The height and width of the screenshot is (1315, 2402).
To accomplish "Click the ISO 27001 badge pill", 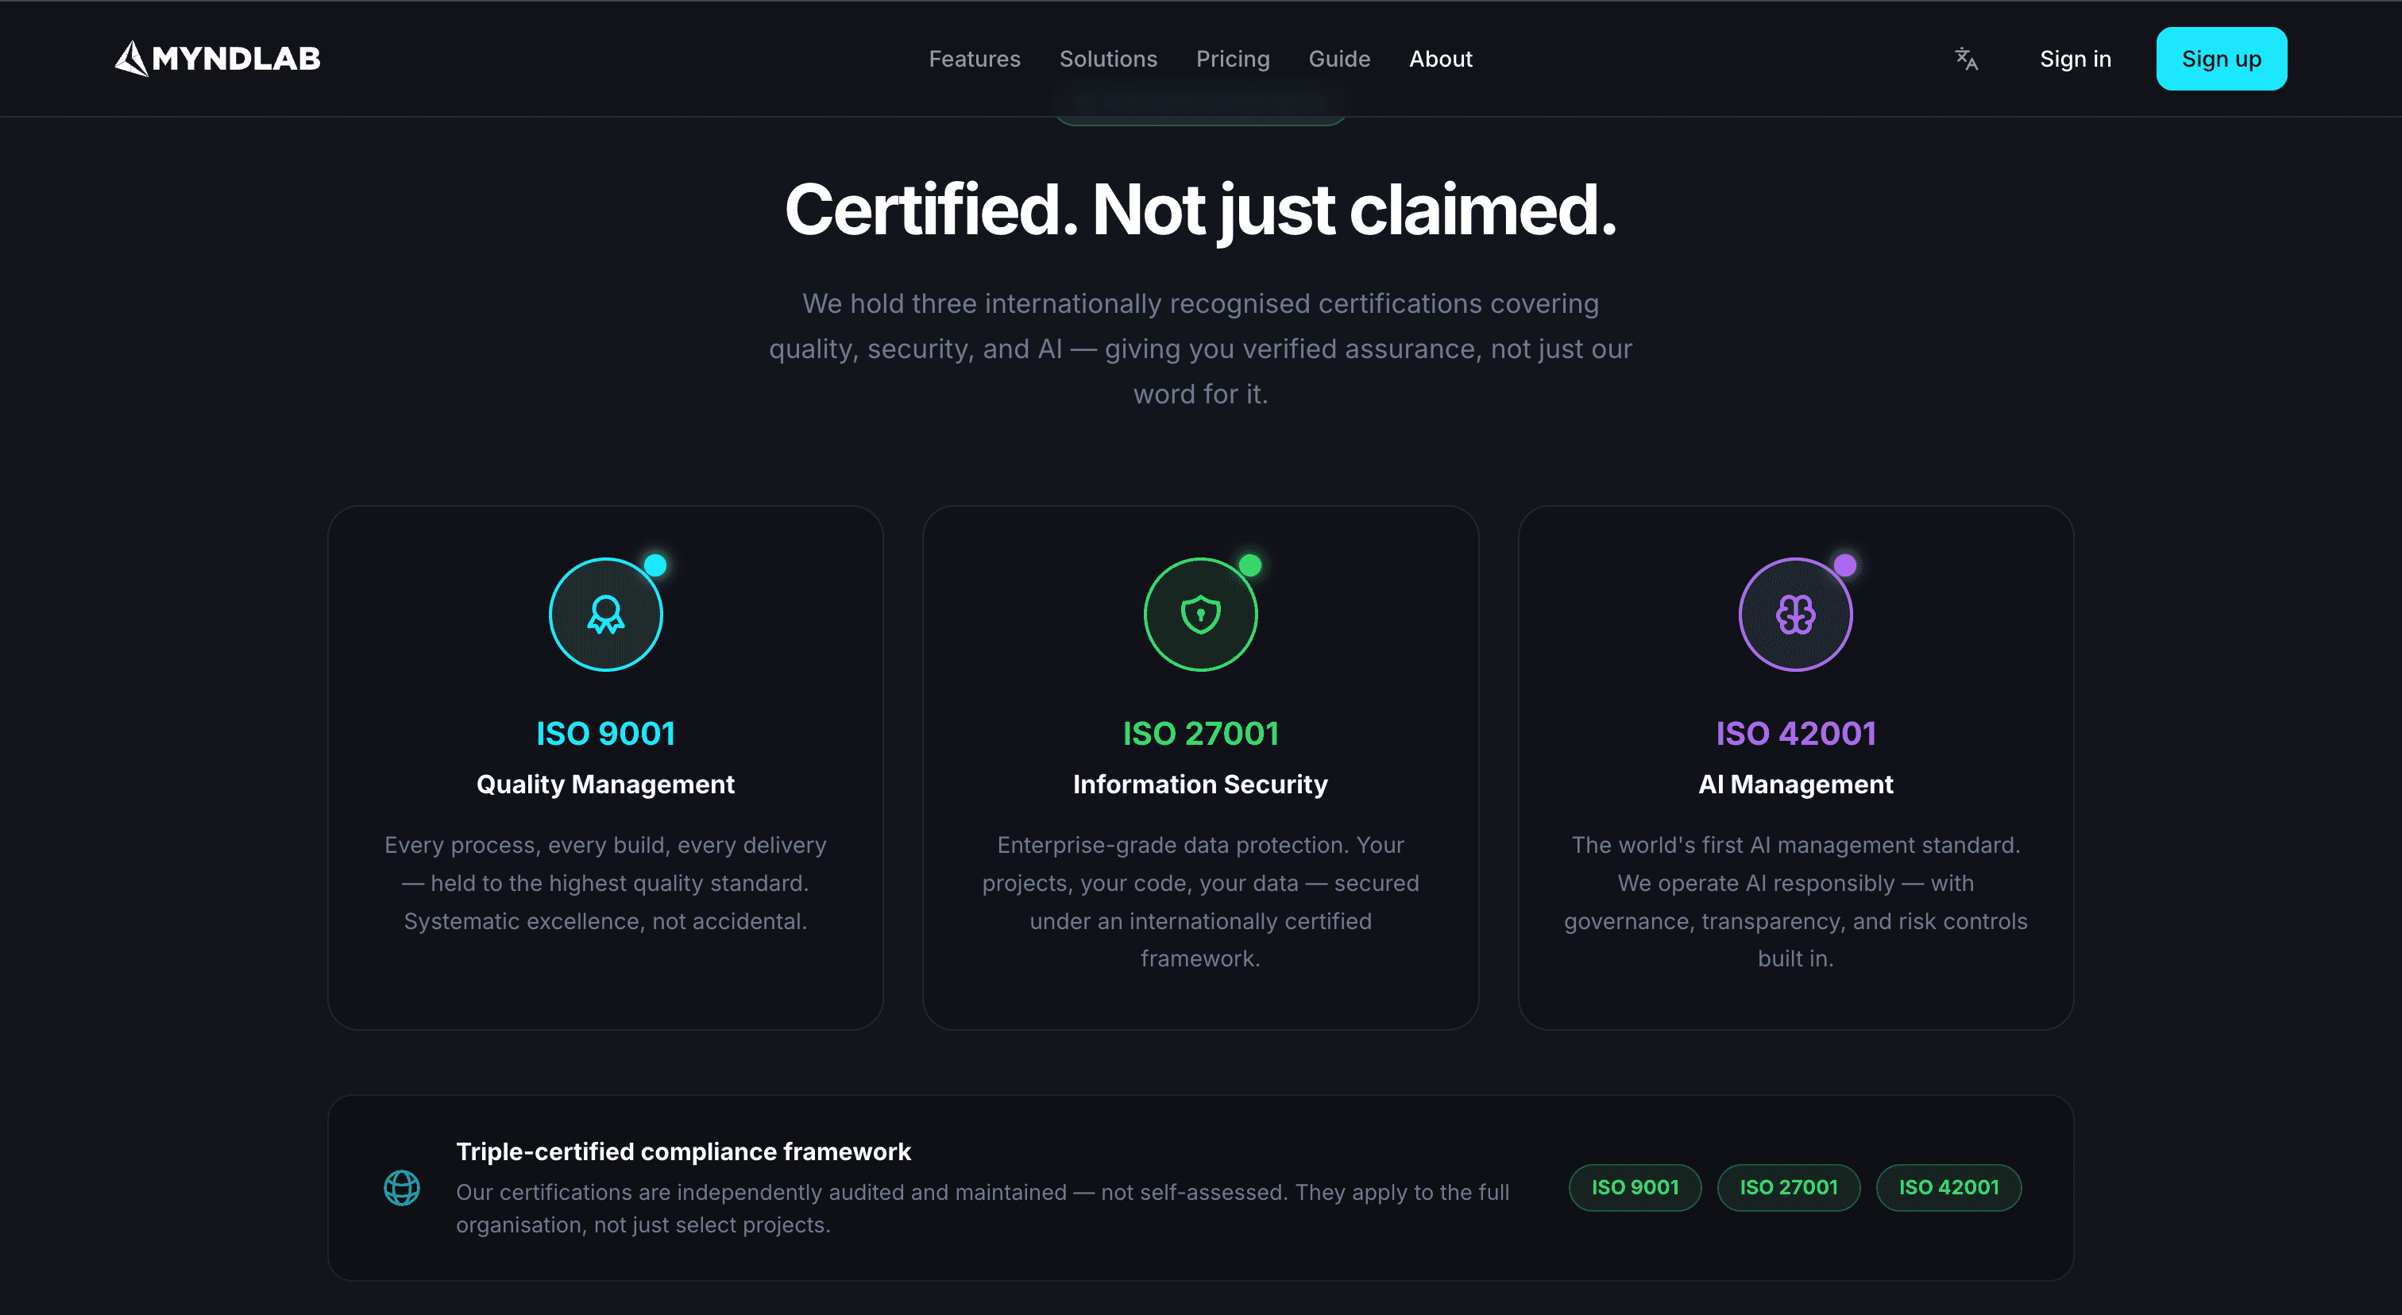I will [x=1789, y=1187].
